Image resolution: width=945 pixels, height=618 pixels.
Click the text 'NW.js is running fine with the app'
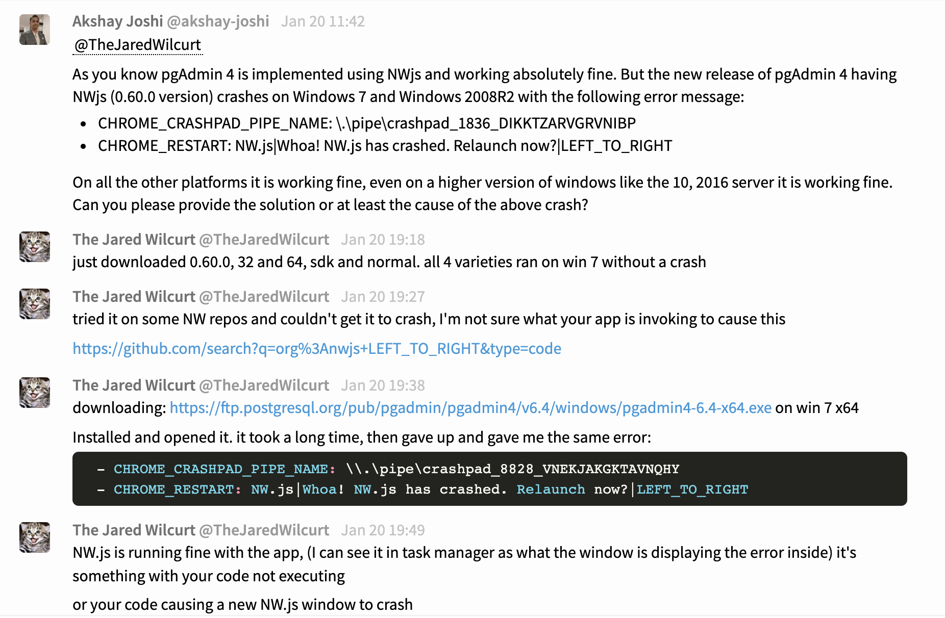[x=188, y=553]
